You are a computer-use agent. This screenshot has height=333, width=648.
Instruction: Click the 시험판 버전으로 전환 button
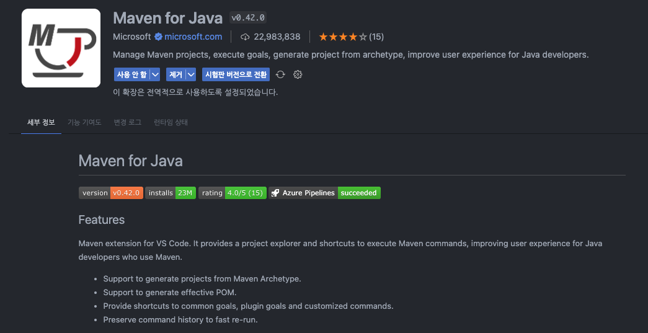(x=236, y=74)
